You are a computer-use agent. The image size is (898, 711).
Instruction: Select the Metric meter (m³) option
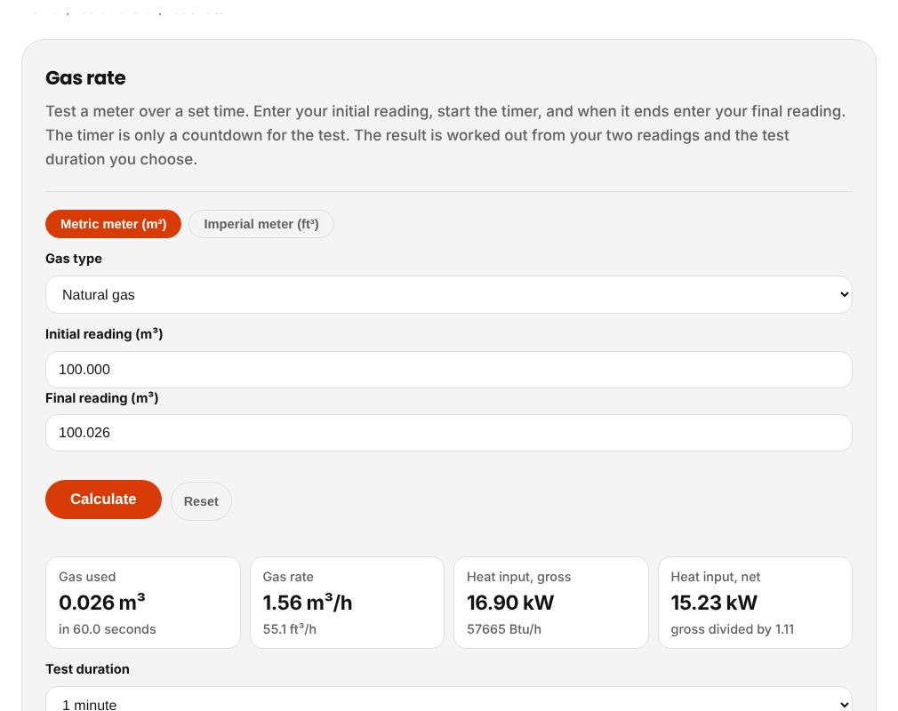tap(114, 224)
